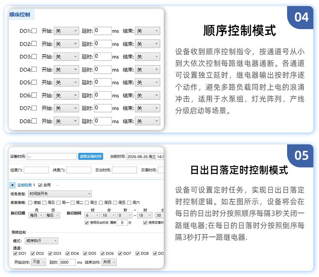This screenshot has height=277, width=319.
Task: Click the DO6 延时 ms input field
Action: (103, 95)
